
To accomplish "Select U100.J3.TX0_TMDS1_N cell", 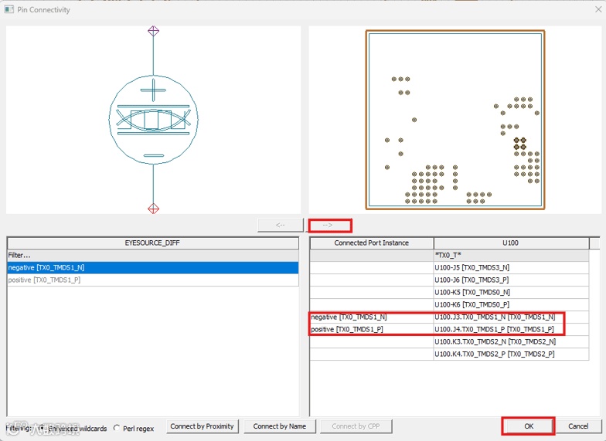I will click(511, 317).
